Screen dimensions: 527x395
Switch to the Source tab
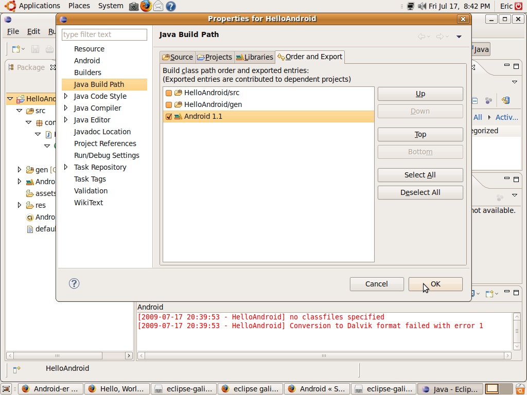tap(178, 57)
